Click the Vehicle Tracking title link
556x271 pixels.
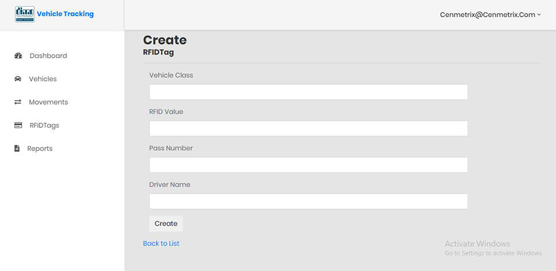[65, 14]
